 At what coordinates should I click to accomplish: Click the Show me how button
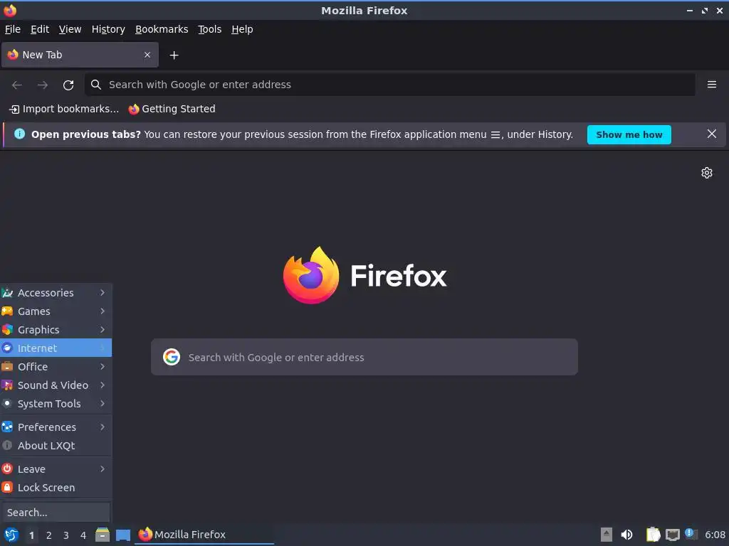pos(629,134)
